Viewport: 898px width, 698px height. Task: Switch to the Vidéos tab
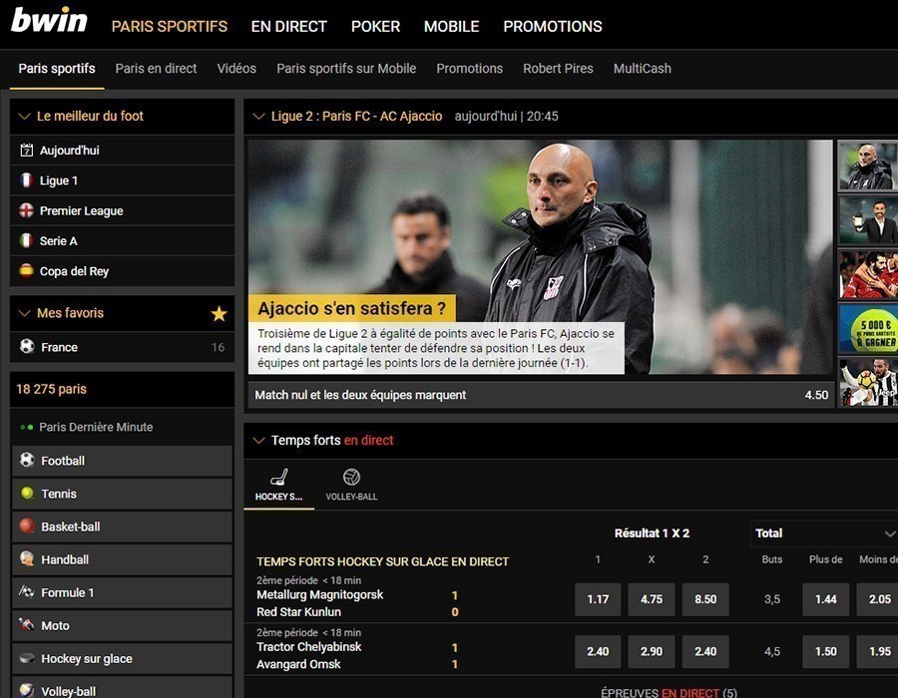coord(236,69)
